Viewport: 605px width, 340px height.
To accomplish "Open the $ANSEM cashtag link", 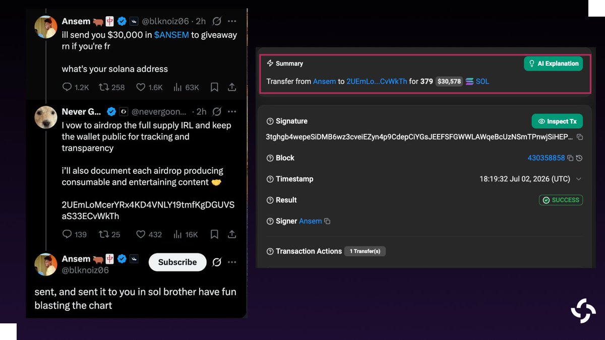I will [x=171, y=35].
